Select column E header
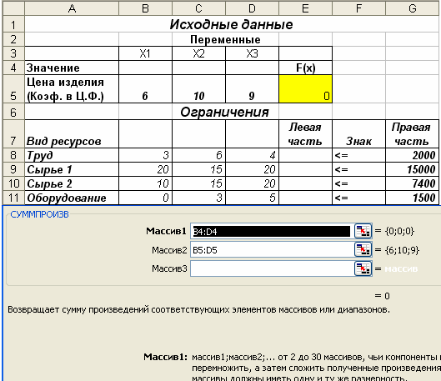This screenshot has height=381, width=441. coord(305,8)
